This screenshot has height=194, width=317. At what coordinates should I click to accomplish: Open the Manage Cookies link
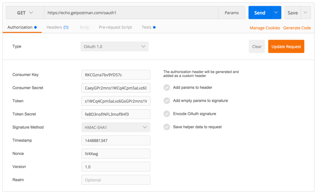[265, 28]
